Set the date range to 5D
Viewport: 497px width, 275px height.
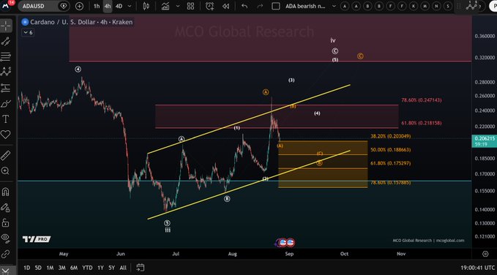(38, 268)
